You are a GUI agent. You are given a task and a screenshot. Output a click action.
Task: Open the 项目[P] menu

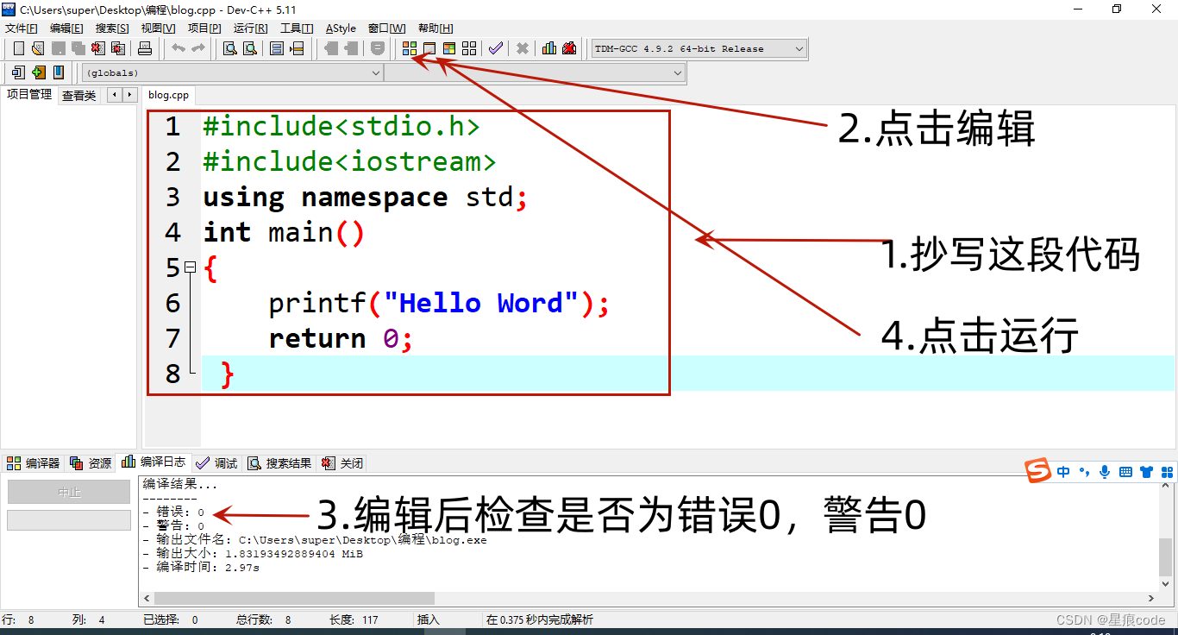(x=204, y=28)
